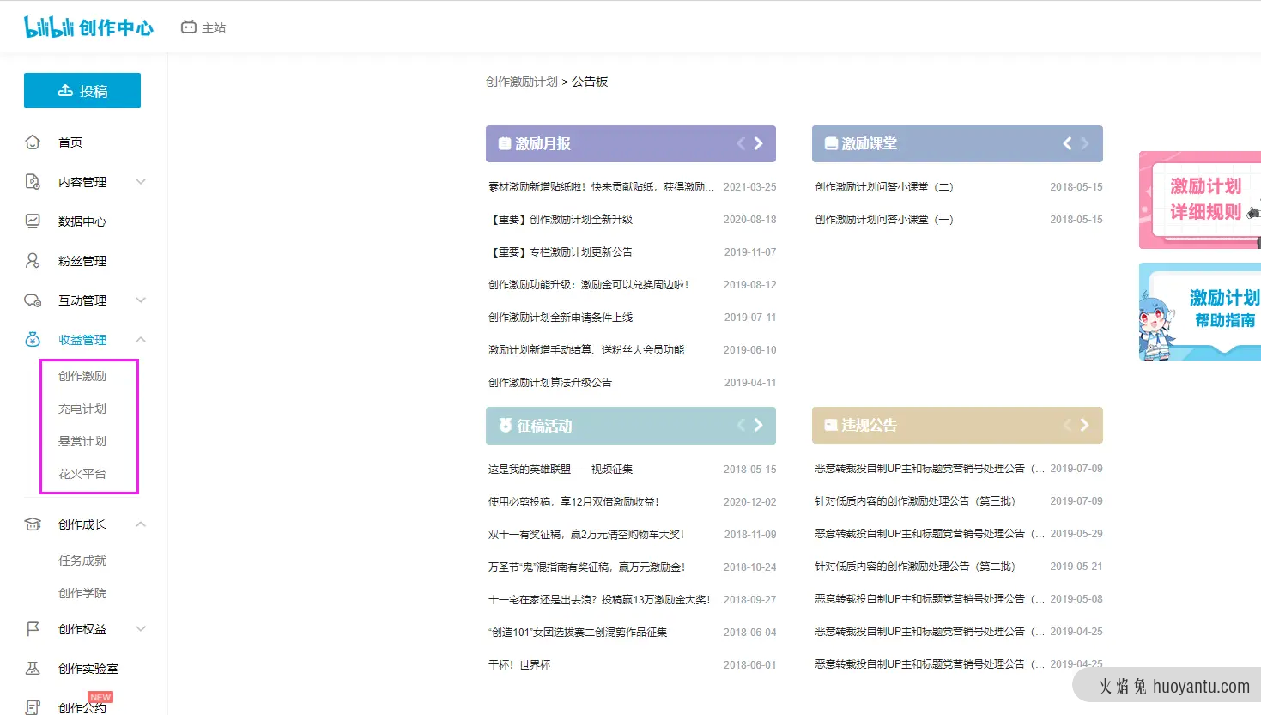Open 素材激励新增贴纸啦 announcement
The width and height of the screenshot is (1261, 715).
(x=601, y=187)
